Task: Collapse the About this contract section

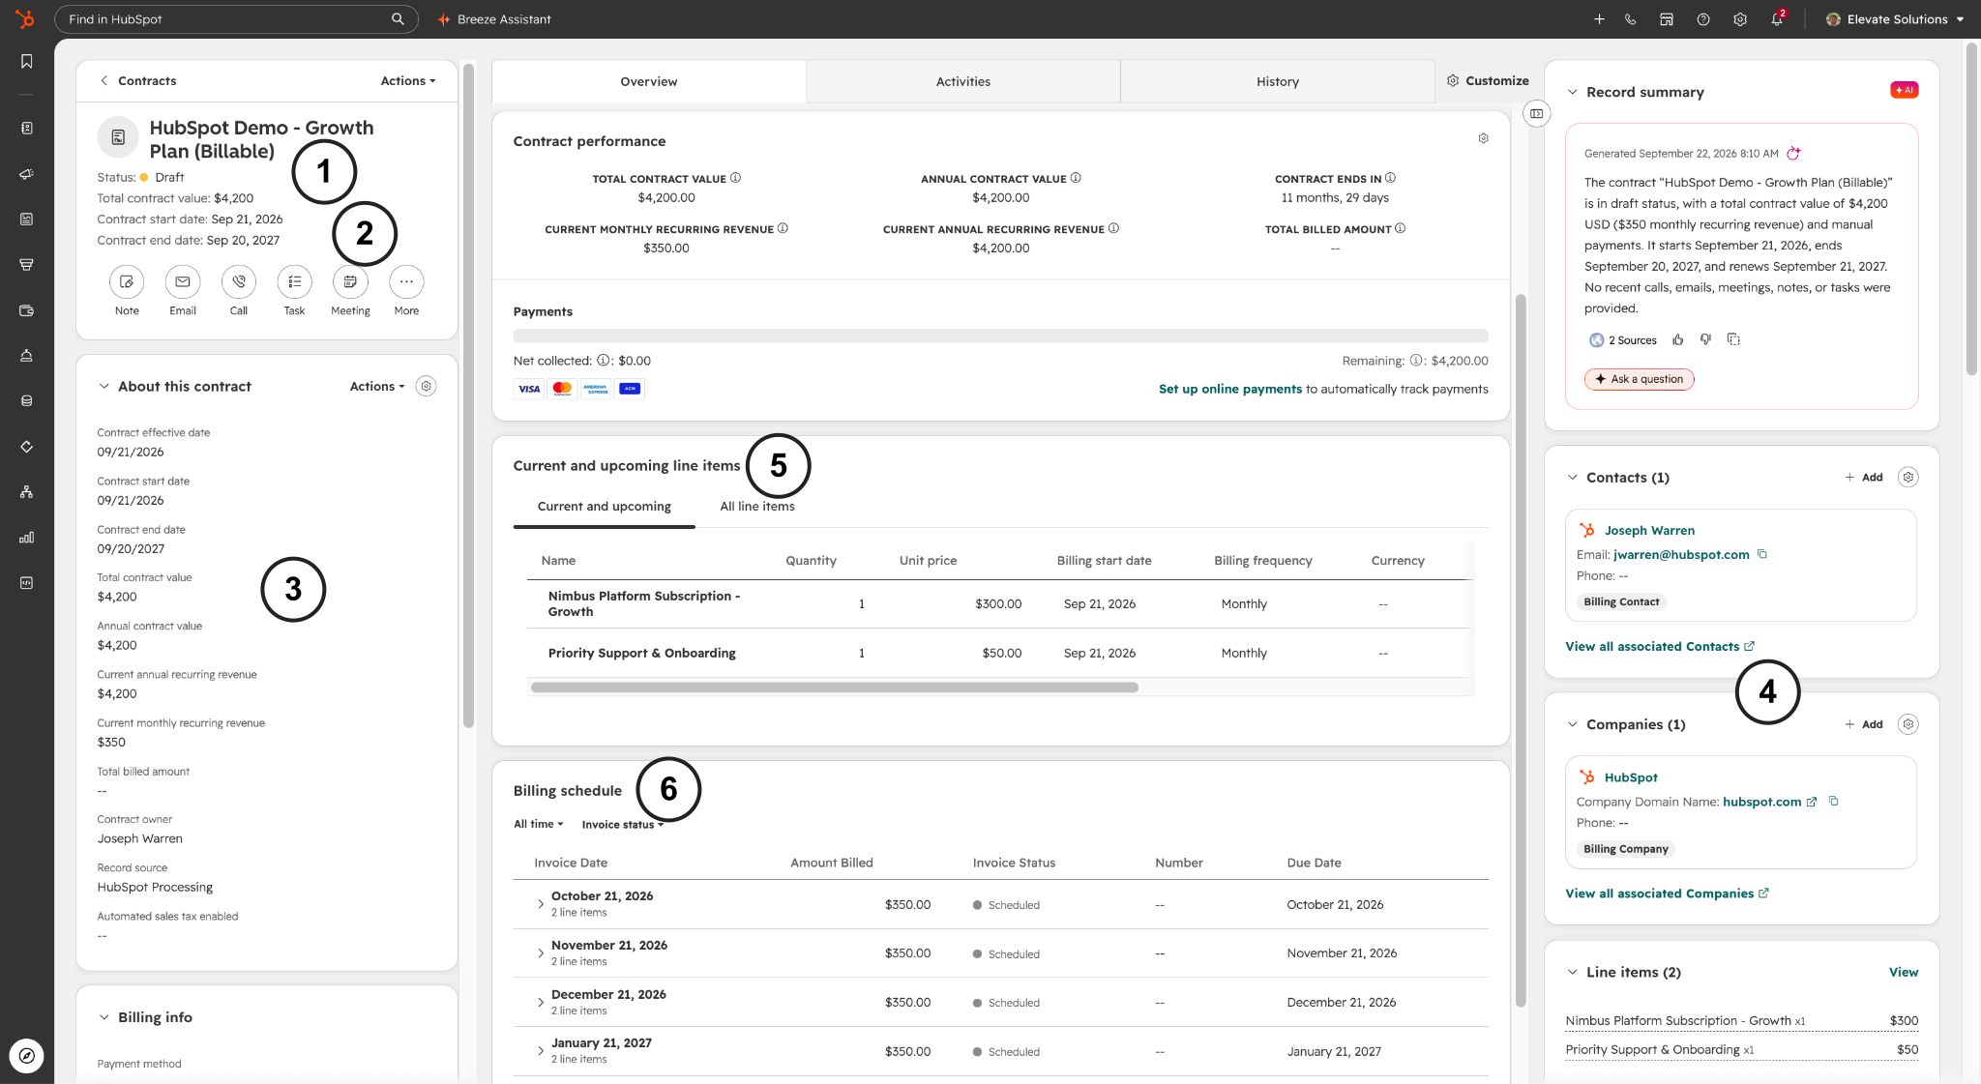Action: (103, 386)
